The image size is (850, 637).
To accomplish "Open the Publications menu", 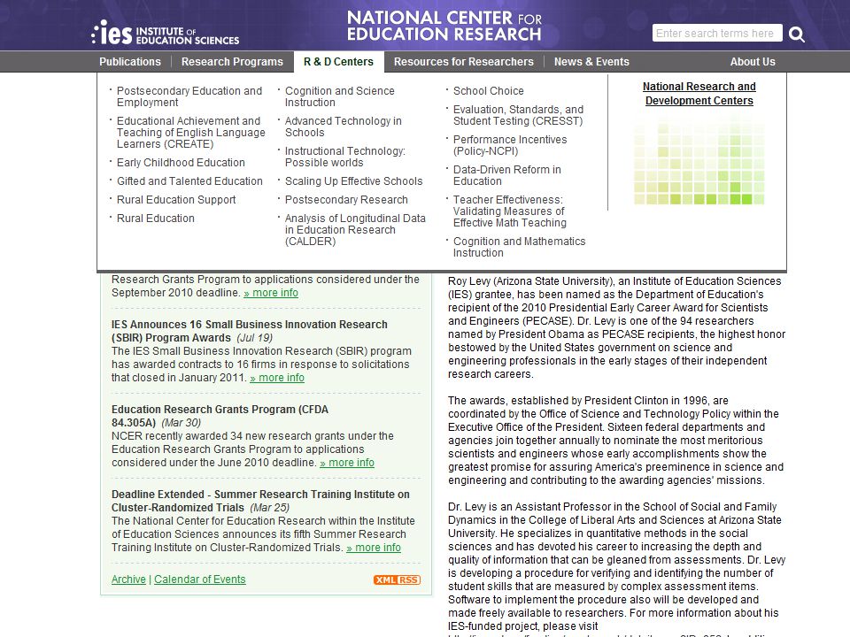I will point(130,62).
